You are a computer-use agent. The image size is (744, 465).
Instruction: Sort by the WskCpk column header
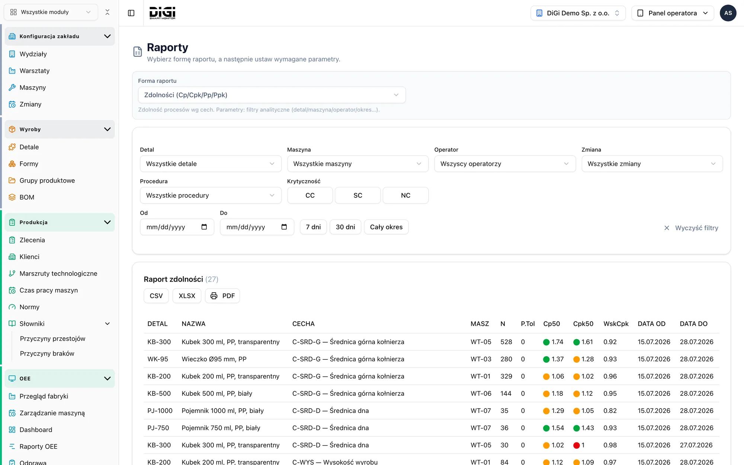(616, 324)
